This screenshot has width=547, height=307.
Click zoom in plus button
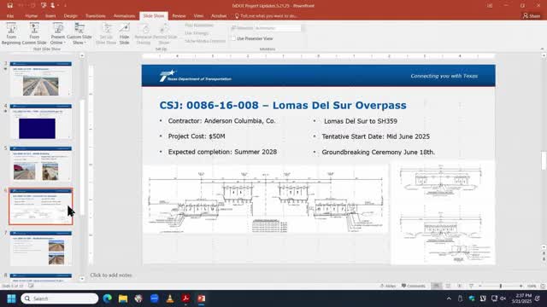[521, 286]
